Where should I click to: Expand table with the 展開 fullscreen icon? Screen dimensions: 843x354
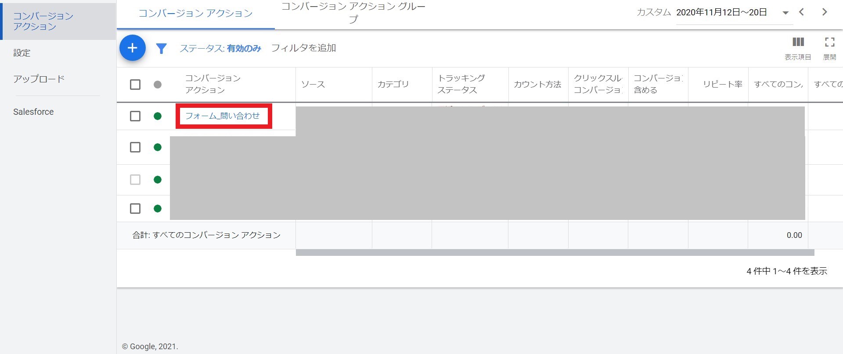click(829, 42)
